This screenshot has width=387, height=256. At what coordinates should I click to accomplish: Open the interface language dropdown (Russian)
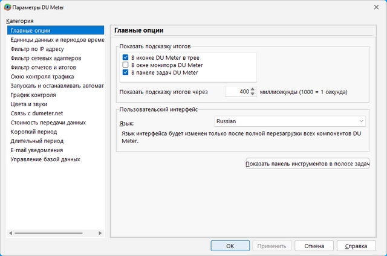pos(290,121)
